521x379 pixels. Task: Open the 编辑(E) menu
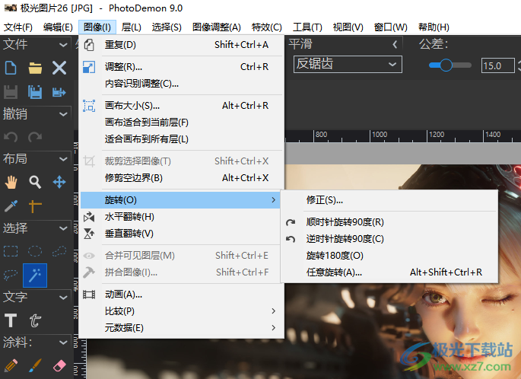click(58, 27)
